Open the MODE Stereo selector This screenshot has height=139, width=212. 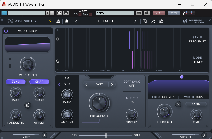pyautogui.click(x=197, y=60)
